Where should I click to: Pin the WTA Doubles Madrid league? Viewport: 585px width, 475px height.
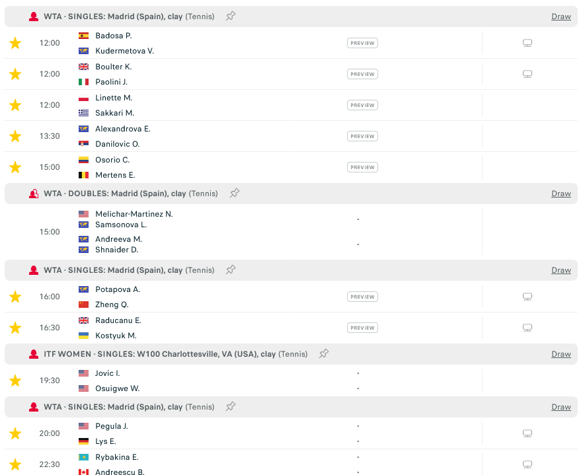coord(235,194)
